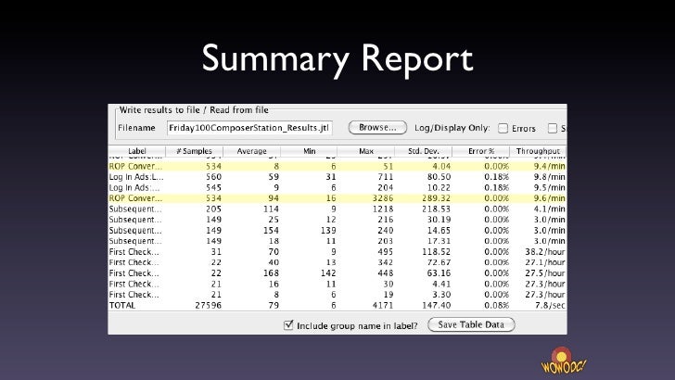
Task: Click the TOTAL samples value 27596
Action: [x=208, y=306]
